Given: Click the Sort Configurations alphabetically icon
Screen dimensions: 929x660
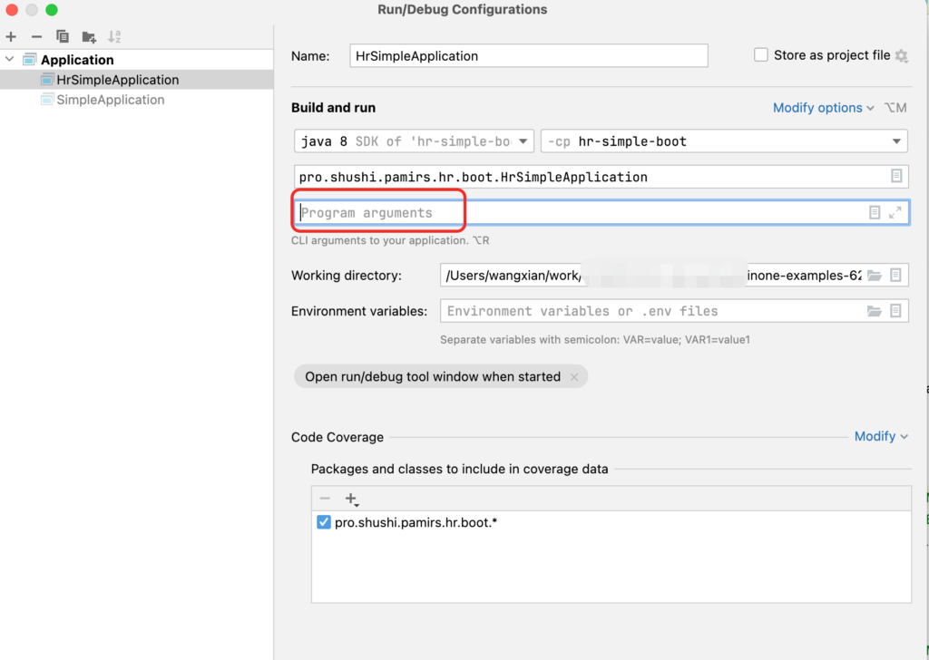Looking at the screenshot, I should [114, 36].
